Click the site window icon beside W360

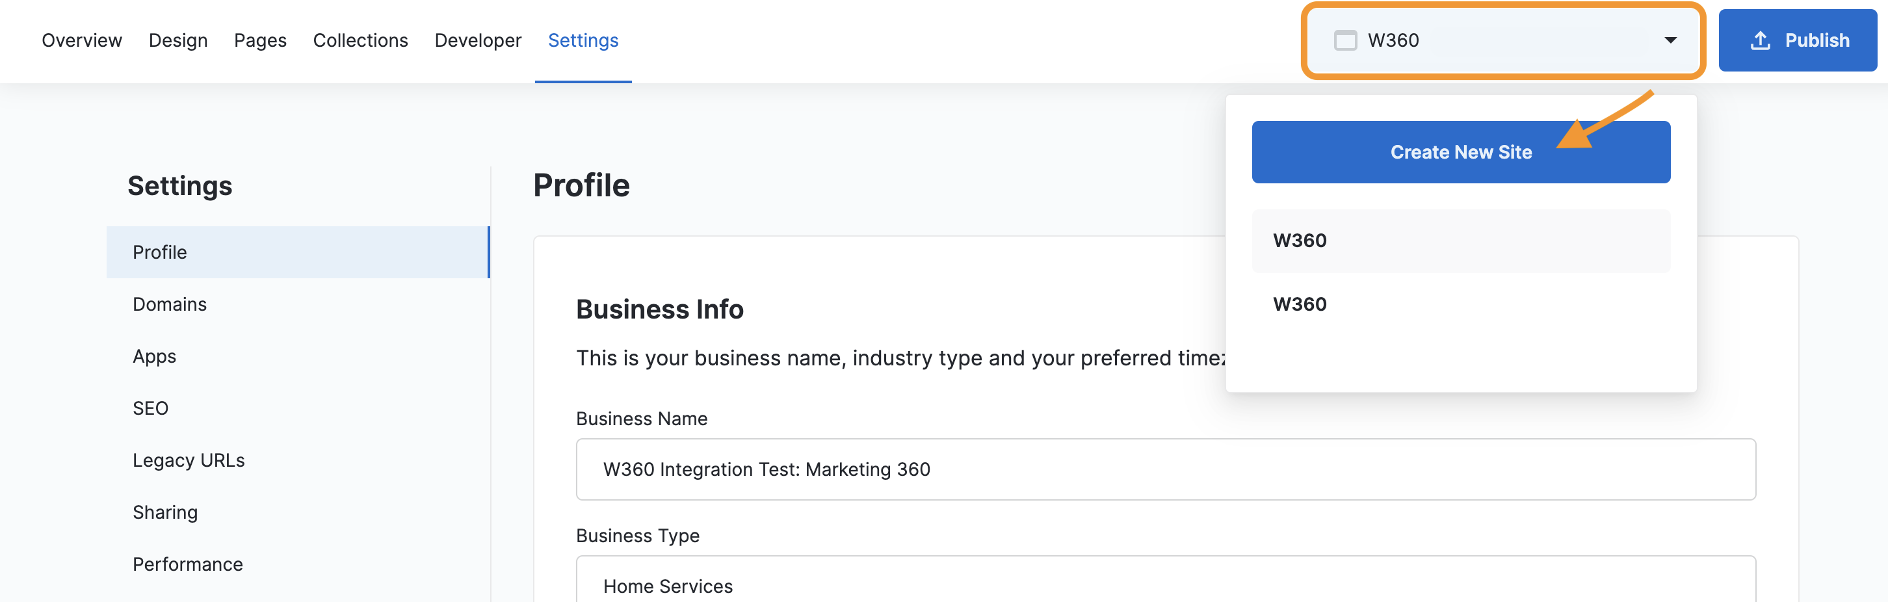pyautogui.click(x=1345, y=40)
